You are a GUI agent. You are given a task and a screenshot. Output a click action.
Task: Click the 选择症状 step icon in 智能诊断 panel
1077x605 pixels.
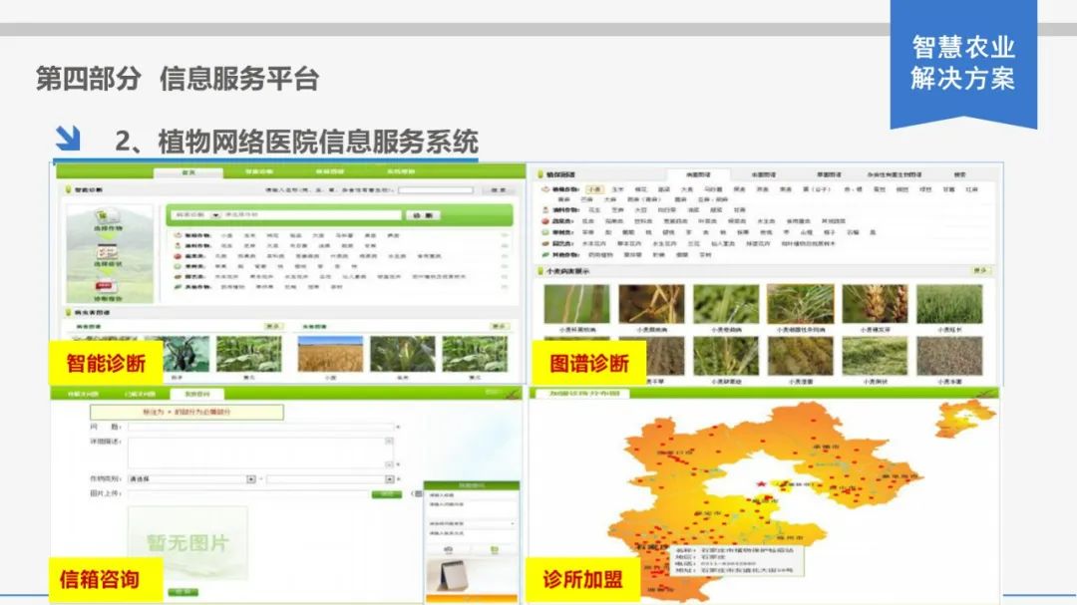(x=107, y=253)
